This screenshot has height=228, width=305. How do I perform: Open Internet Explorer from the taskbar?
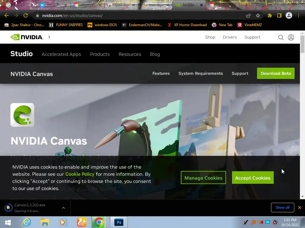pyautogui.click(x=27, y=222)
